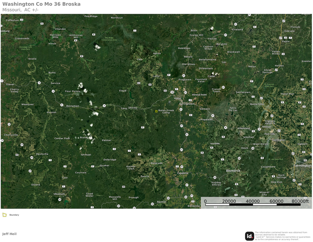This screenshot has height=242, width=313.
Task: Click the Highway 185 shield near Potosi
Action: [172, 92]
